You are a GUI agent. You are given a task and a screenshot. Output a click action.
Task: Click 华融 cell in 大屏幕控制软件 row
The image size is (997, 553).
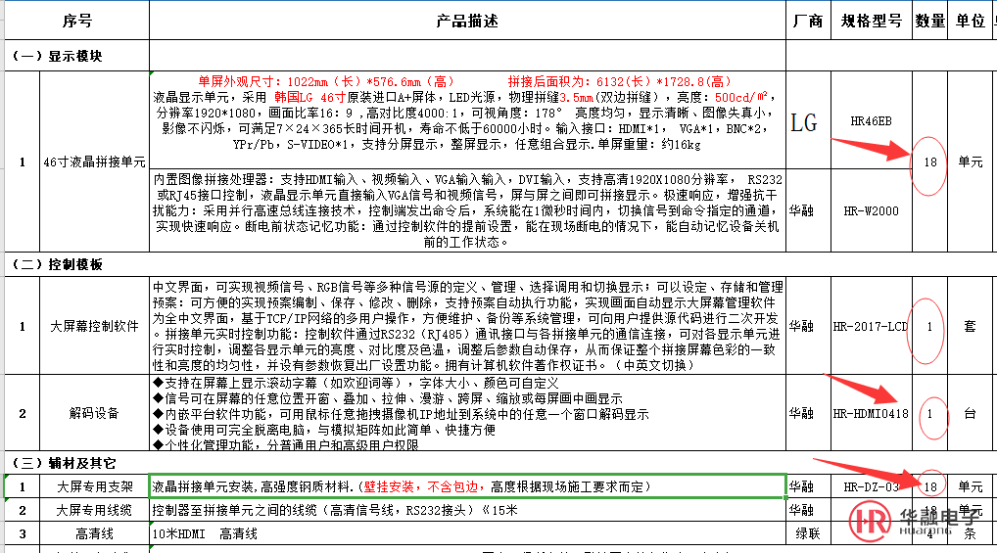pyautogui.click(x=808, y=326)
